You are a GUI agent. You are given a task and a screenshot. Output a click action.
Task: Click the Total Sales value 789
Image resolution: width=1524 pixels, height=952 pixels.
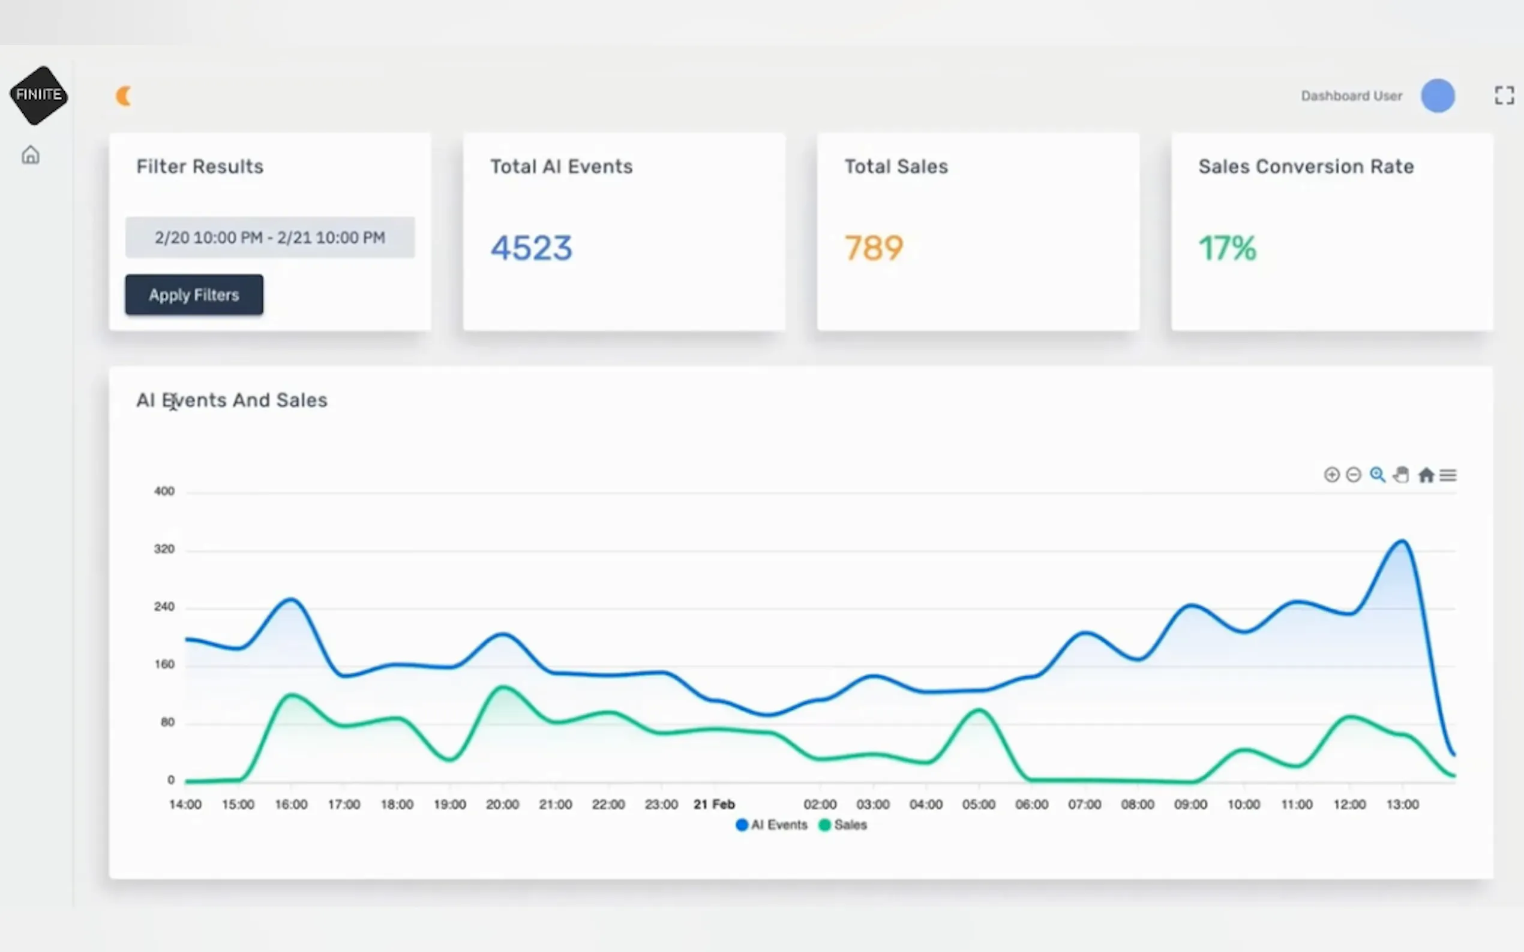tap(874, 248)
